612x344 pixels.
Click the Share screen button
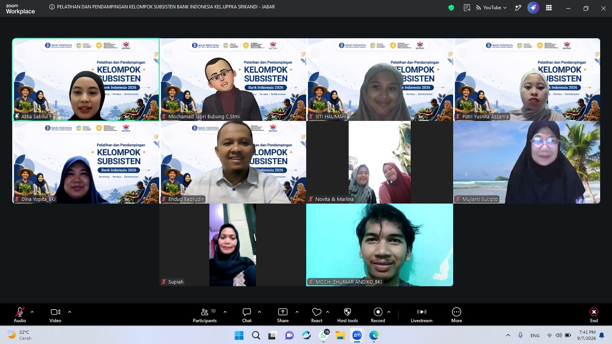283,315
